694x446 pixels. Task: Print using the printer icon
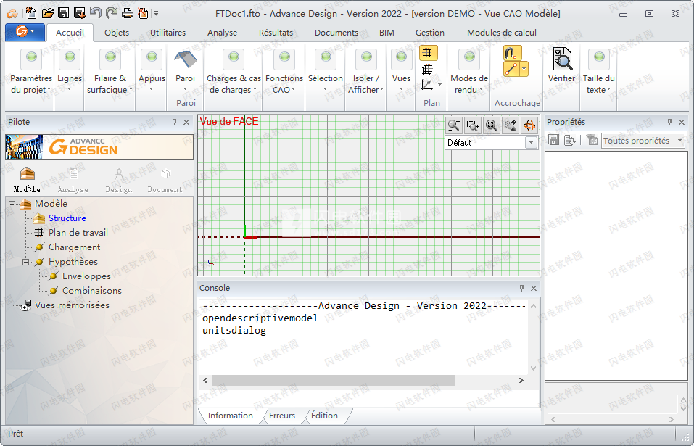pyautogui.click(x=127, y=13)
